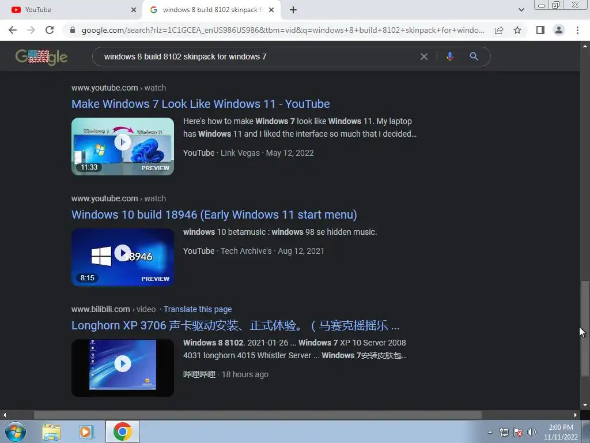
Task: Click the scroll left arrow
Action: click(4, 415)
